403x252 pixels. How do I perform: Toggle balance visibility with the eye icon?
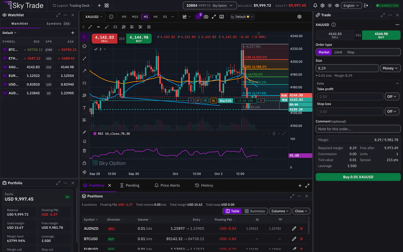[x=337, y=5]
